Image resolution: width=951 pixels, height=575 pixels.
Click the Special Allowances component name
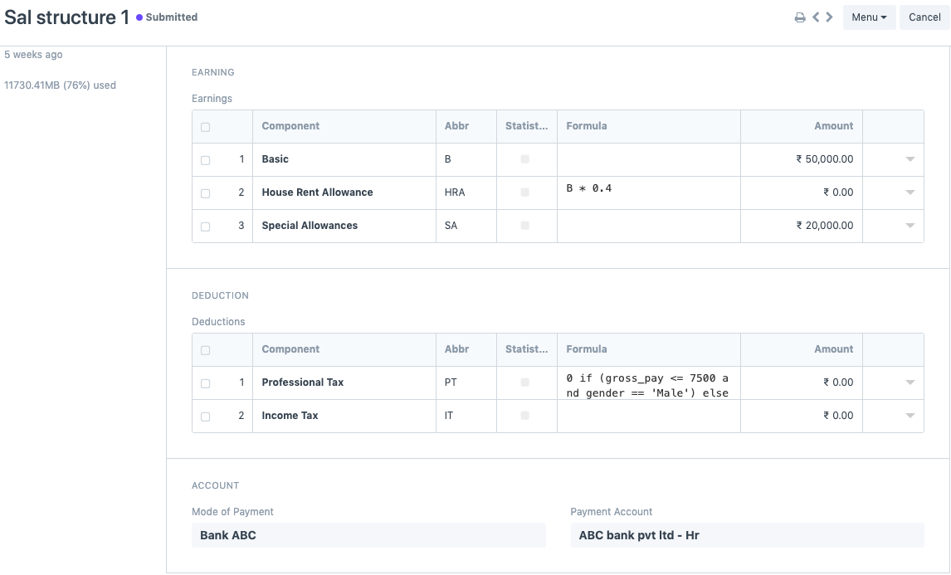click(x=310, y=226)
